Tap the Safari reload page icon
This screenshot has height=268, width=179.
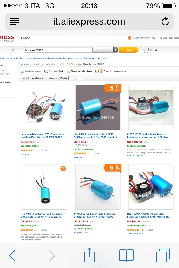coord(165,21)
